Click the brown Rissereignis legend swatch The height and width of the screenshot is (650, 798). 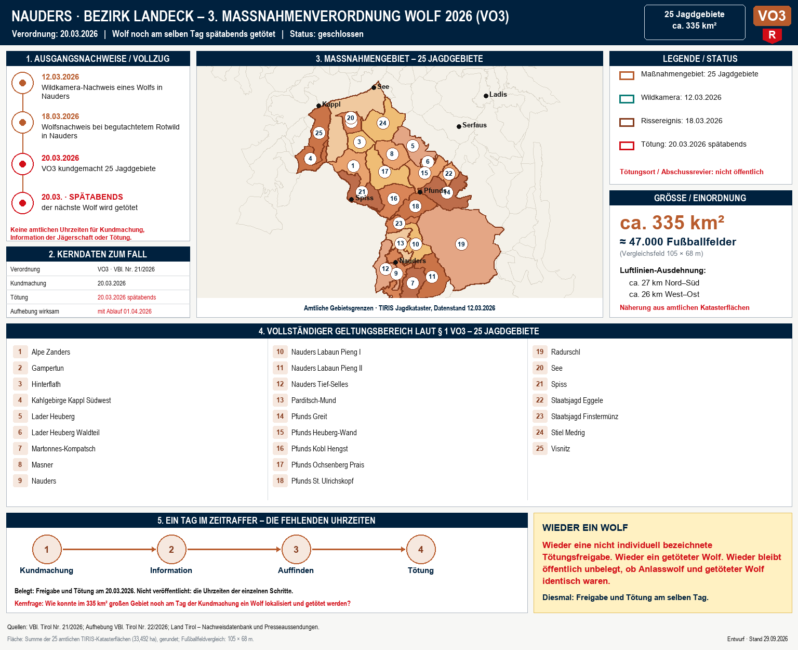pos(627,122)
